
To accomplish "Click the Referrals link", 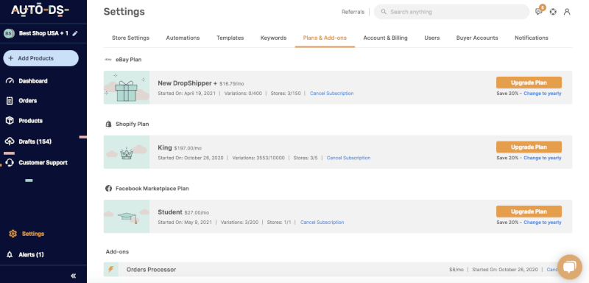I will [x=353, y=12].
